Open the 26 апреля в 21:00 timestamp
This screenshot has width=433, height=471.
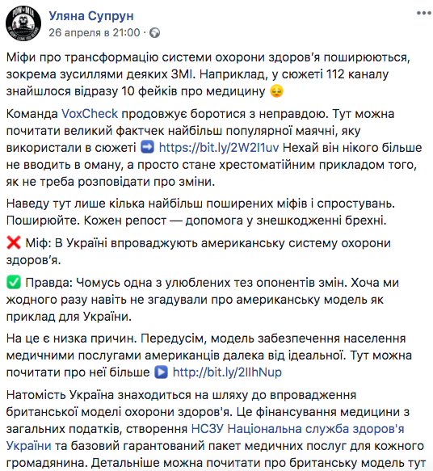pos(95,32)
